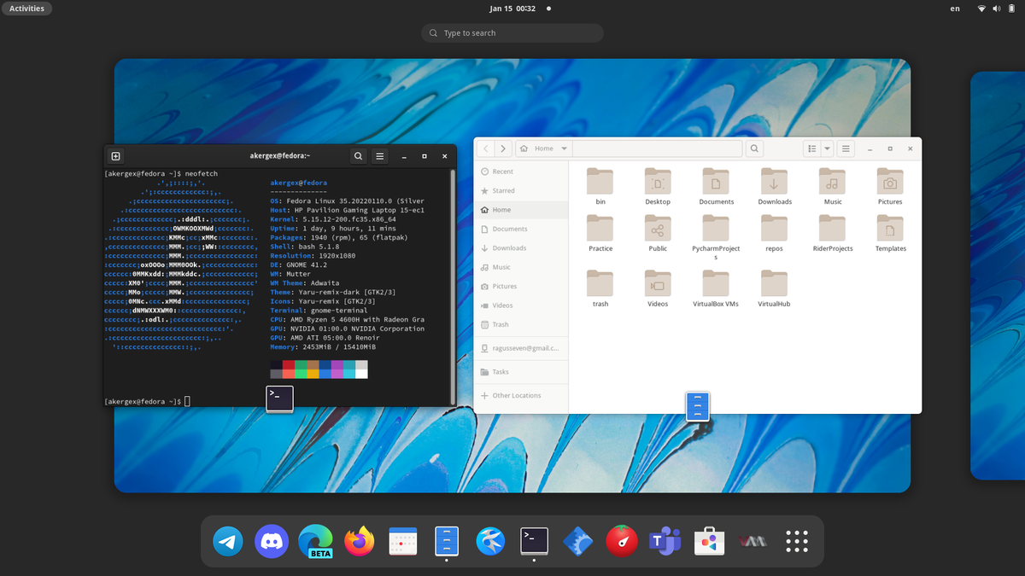1025x576 pixels.
Task: Toggle list view in the Files window
Action: click(x=812, y=148)
